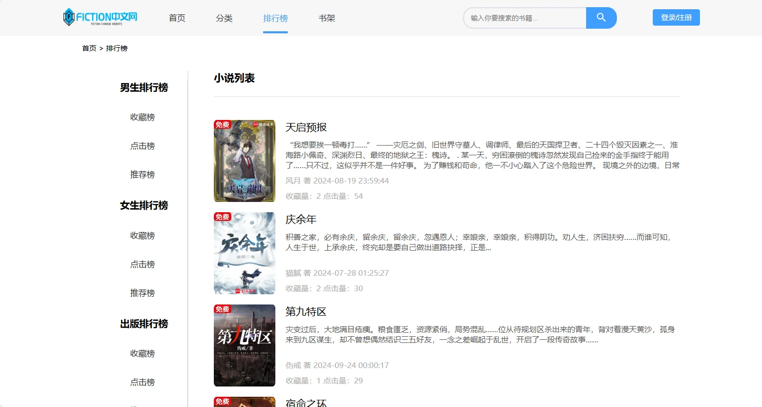Open 收藏榜 under 出版排行榜
762x407 pixels.
point(143,354)
